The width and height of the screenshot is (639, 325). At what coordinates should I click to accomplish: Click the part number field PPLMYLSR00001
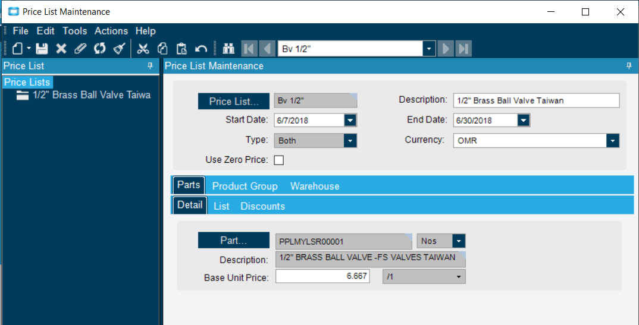(x=343, y=241)
